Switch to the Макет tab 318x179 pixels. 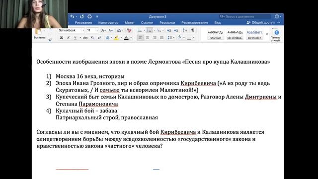coord(130,23)
